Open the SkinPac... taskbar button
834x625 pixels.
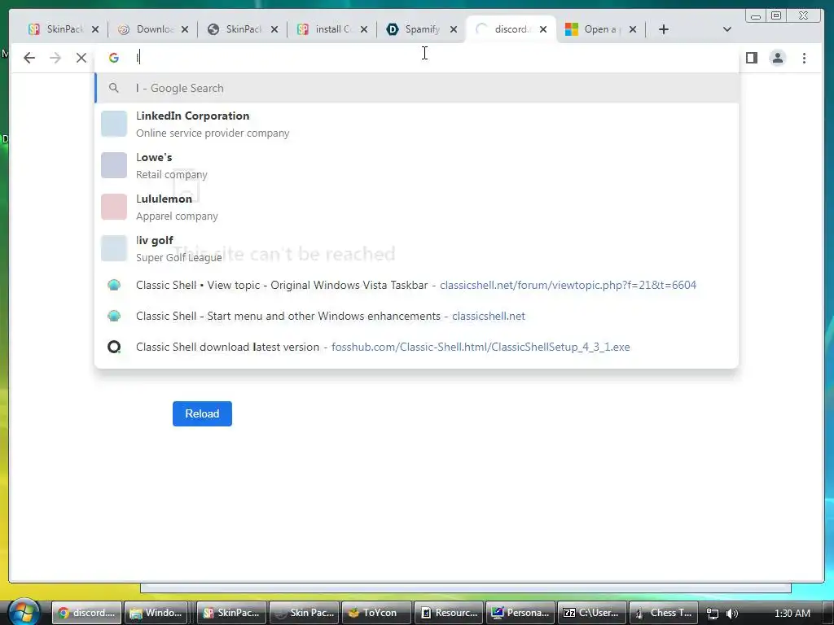(x=231, y=613)
